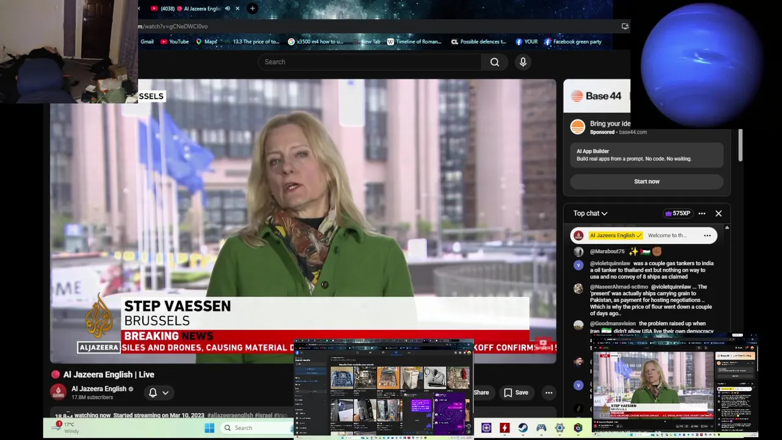782x440 pixels.
Task: Click the install app icon in the address bar
Action: coord(624,26)
